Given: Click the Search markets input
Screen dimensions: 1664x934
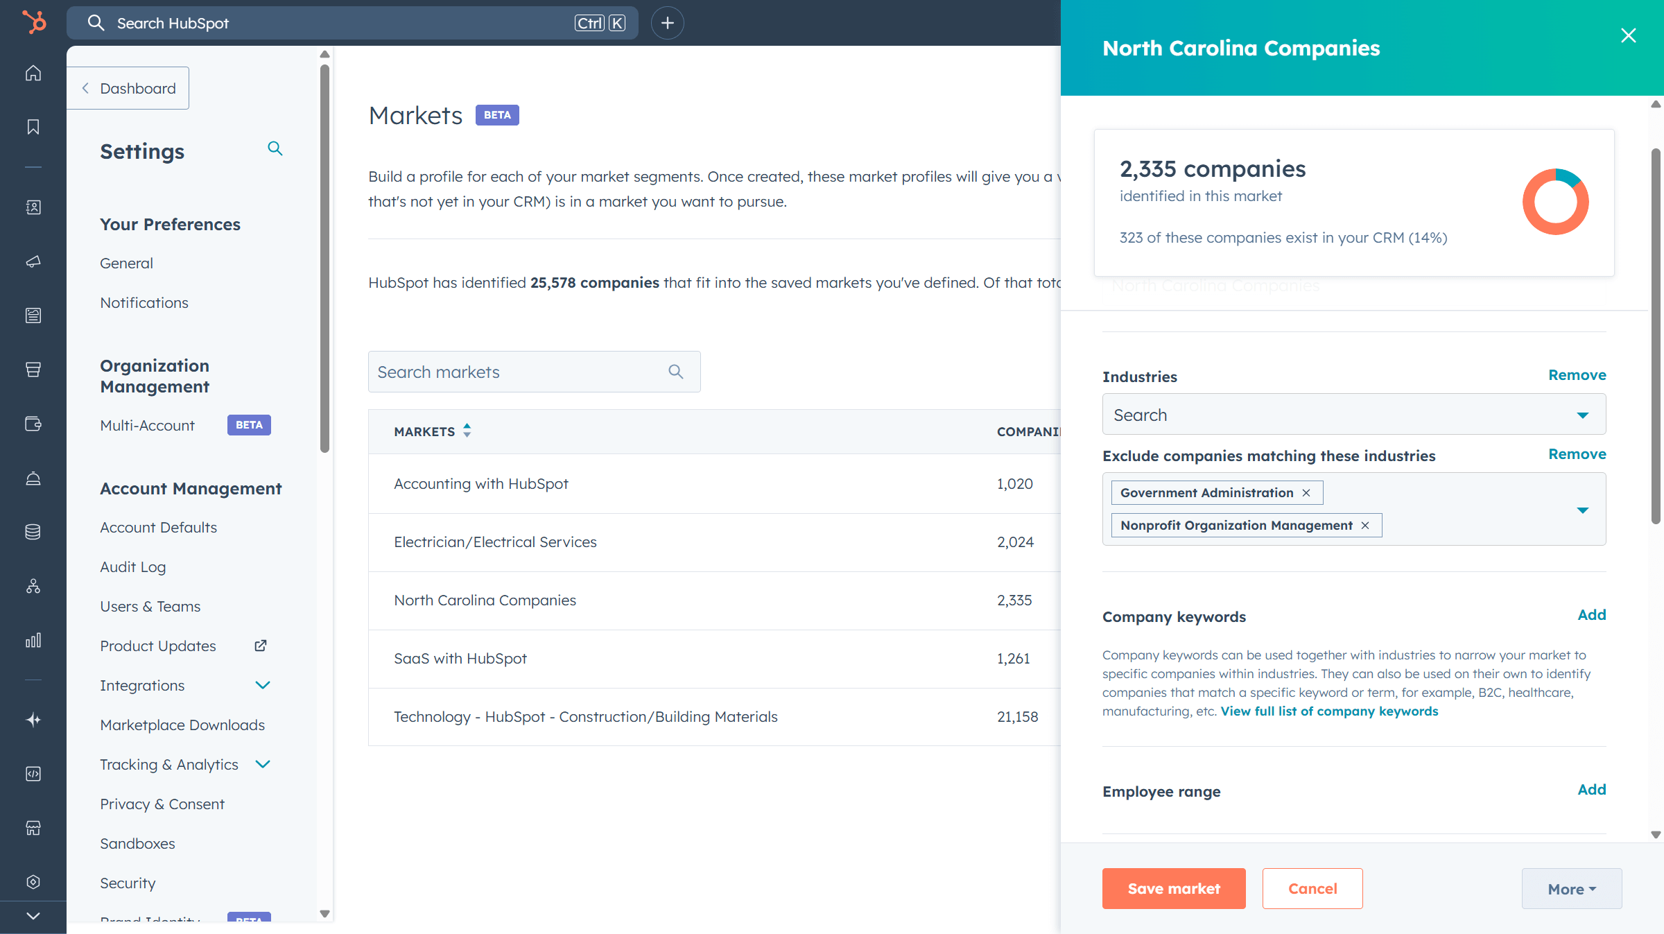Looking at the screenshot, I should (535, 372).
